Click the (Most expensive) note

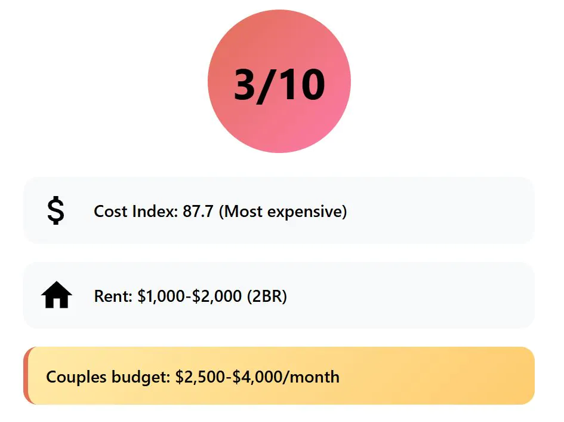[283, 212]
